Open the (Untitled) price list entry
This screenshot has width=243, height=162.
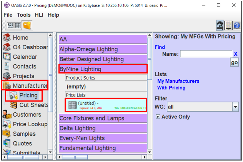106,105
